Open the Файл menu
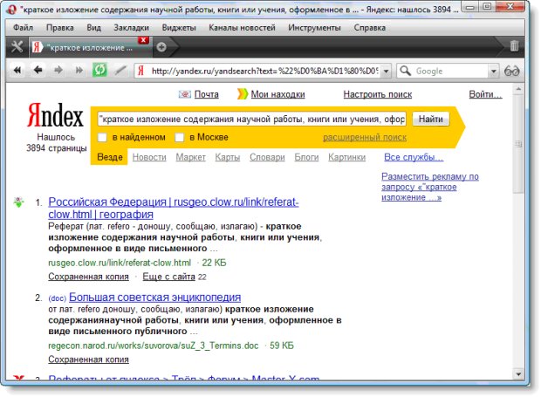The width and height of the screenshot is (541, 397). (x=23, y=28)
